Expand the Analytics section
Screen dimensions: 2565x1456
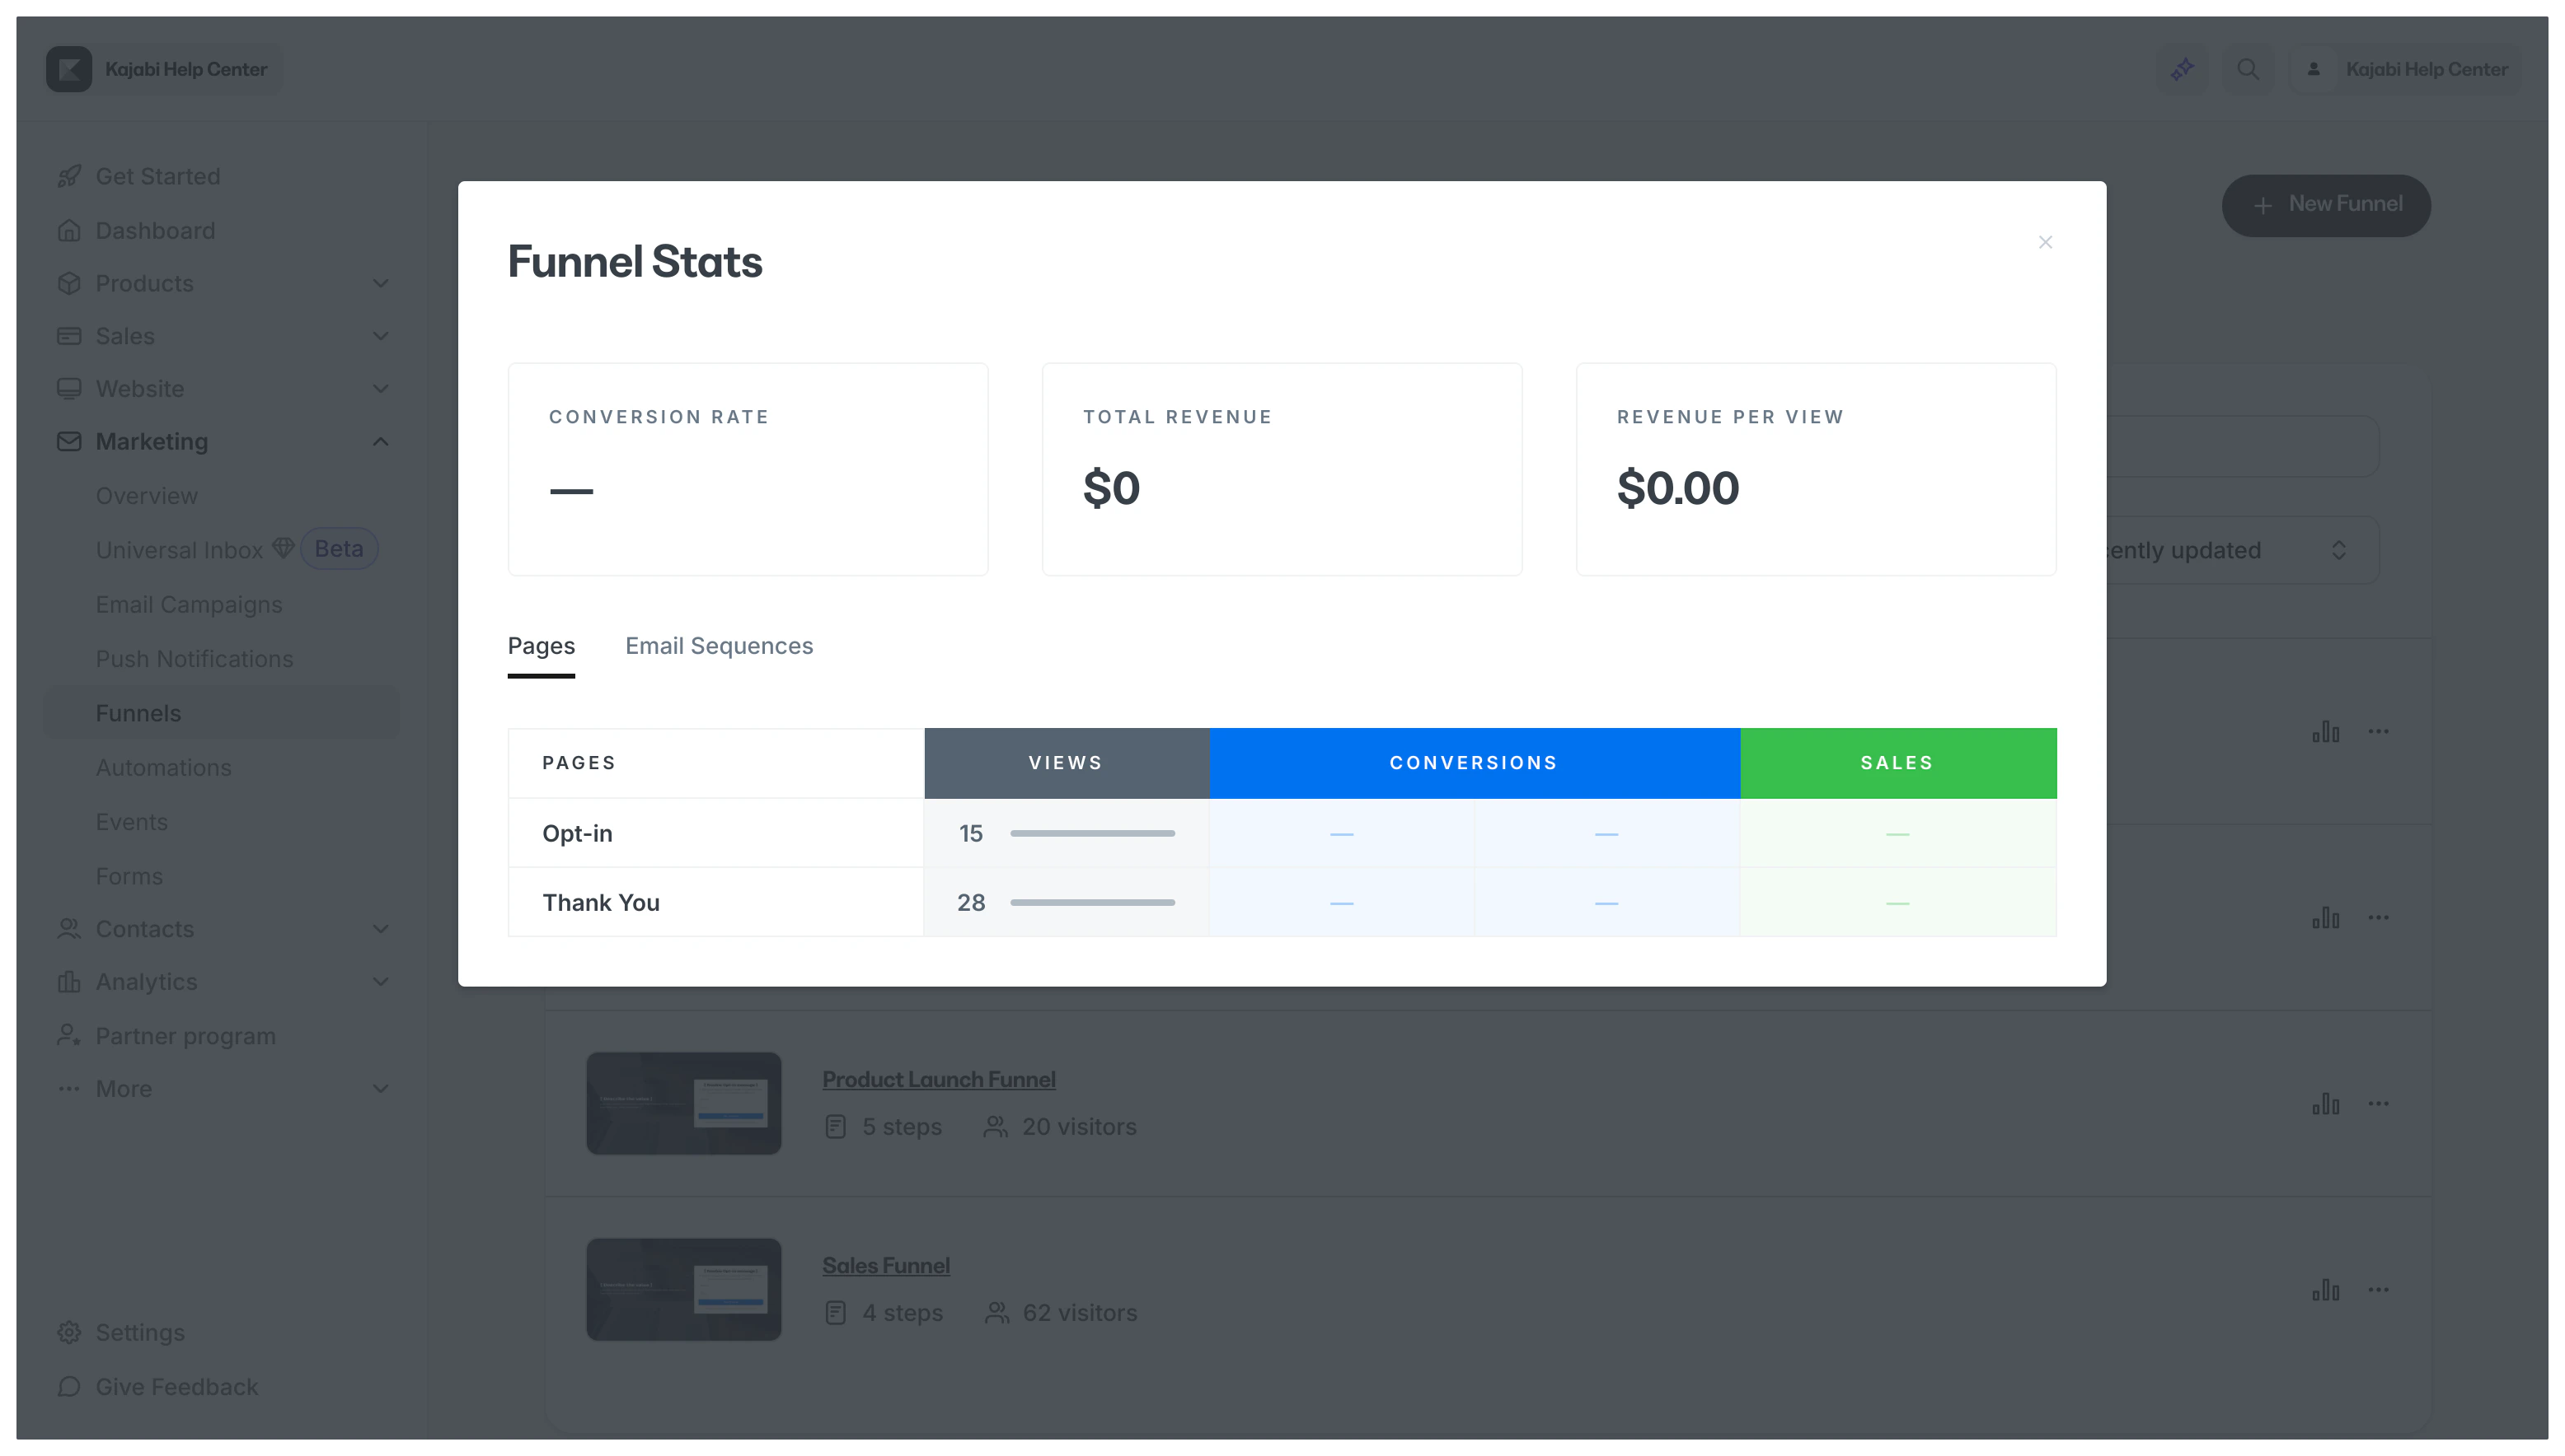coord(380,982)
